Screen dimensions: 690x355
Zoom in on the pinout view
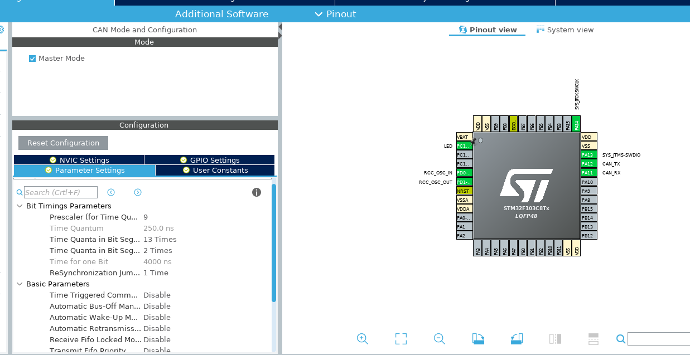[362, 338]
